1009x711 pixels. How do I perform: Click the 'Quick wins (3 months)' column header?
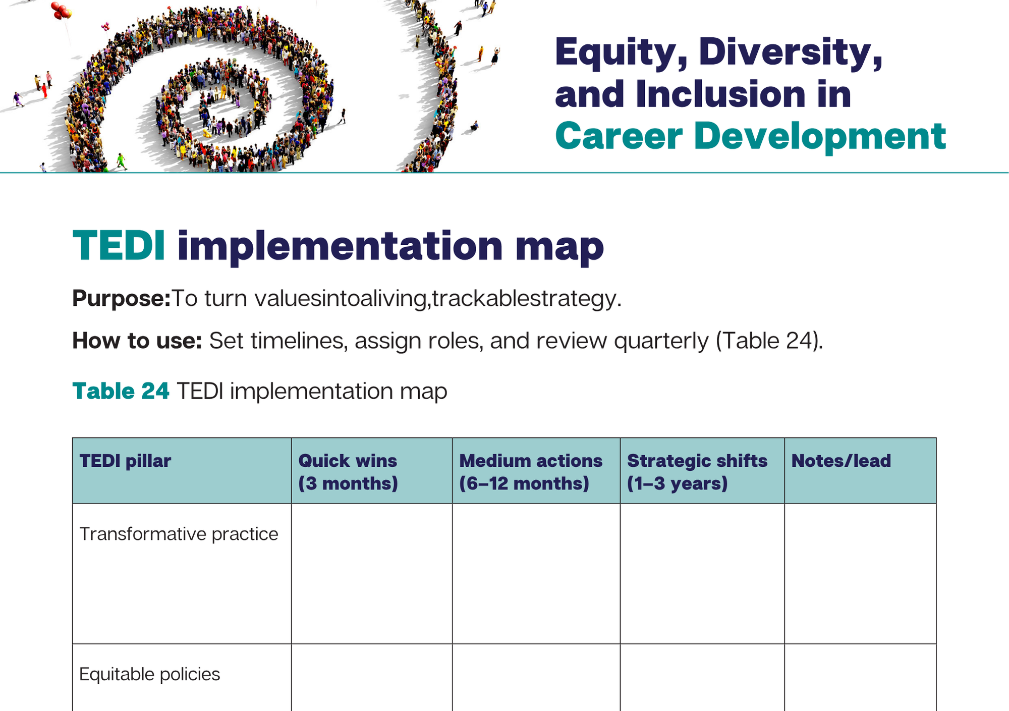pyautogui.click(x=348, y=471)
